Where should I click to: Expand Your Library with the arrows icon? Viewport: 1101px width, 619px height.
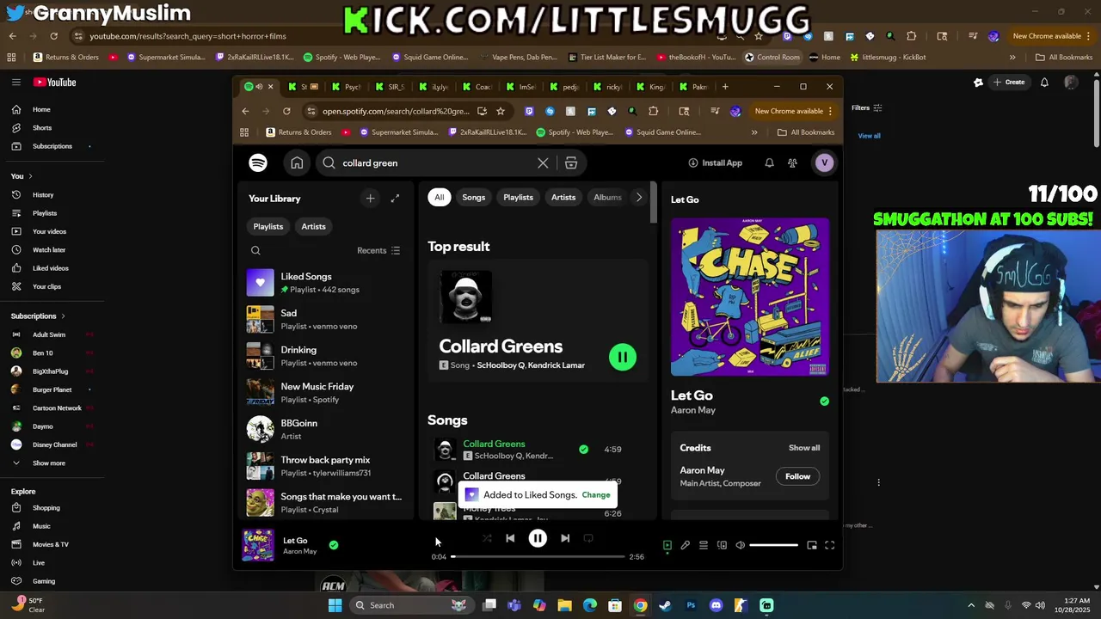395,199
